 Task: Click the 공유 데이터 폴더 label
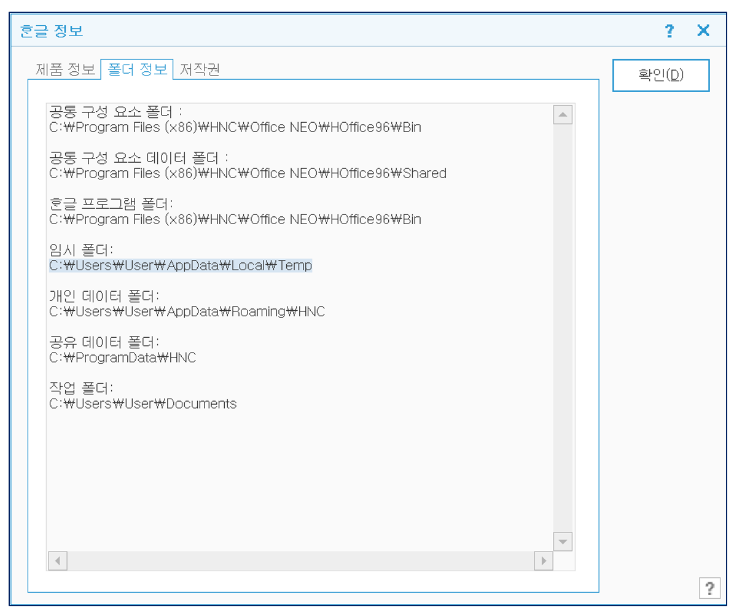pos(104,342)
